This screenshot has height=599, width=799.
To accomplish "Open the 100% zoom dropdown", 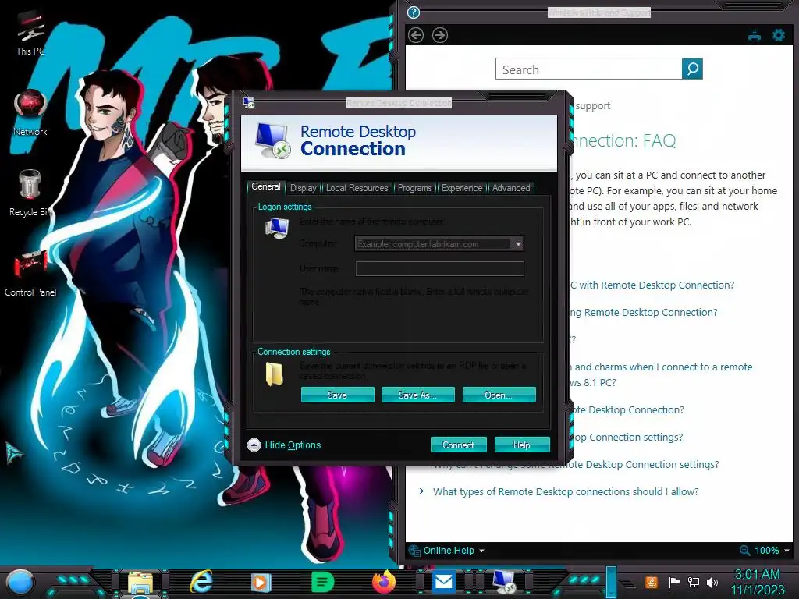I will (x=772, y=551).
